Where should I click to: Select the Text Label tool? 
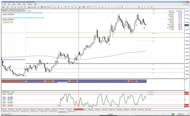(148, 7)
